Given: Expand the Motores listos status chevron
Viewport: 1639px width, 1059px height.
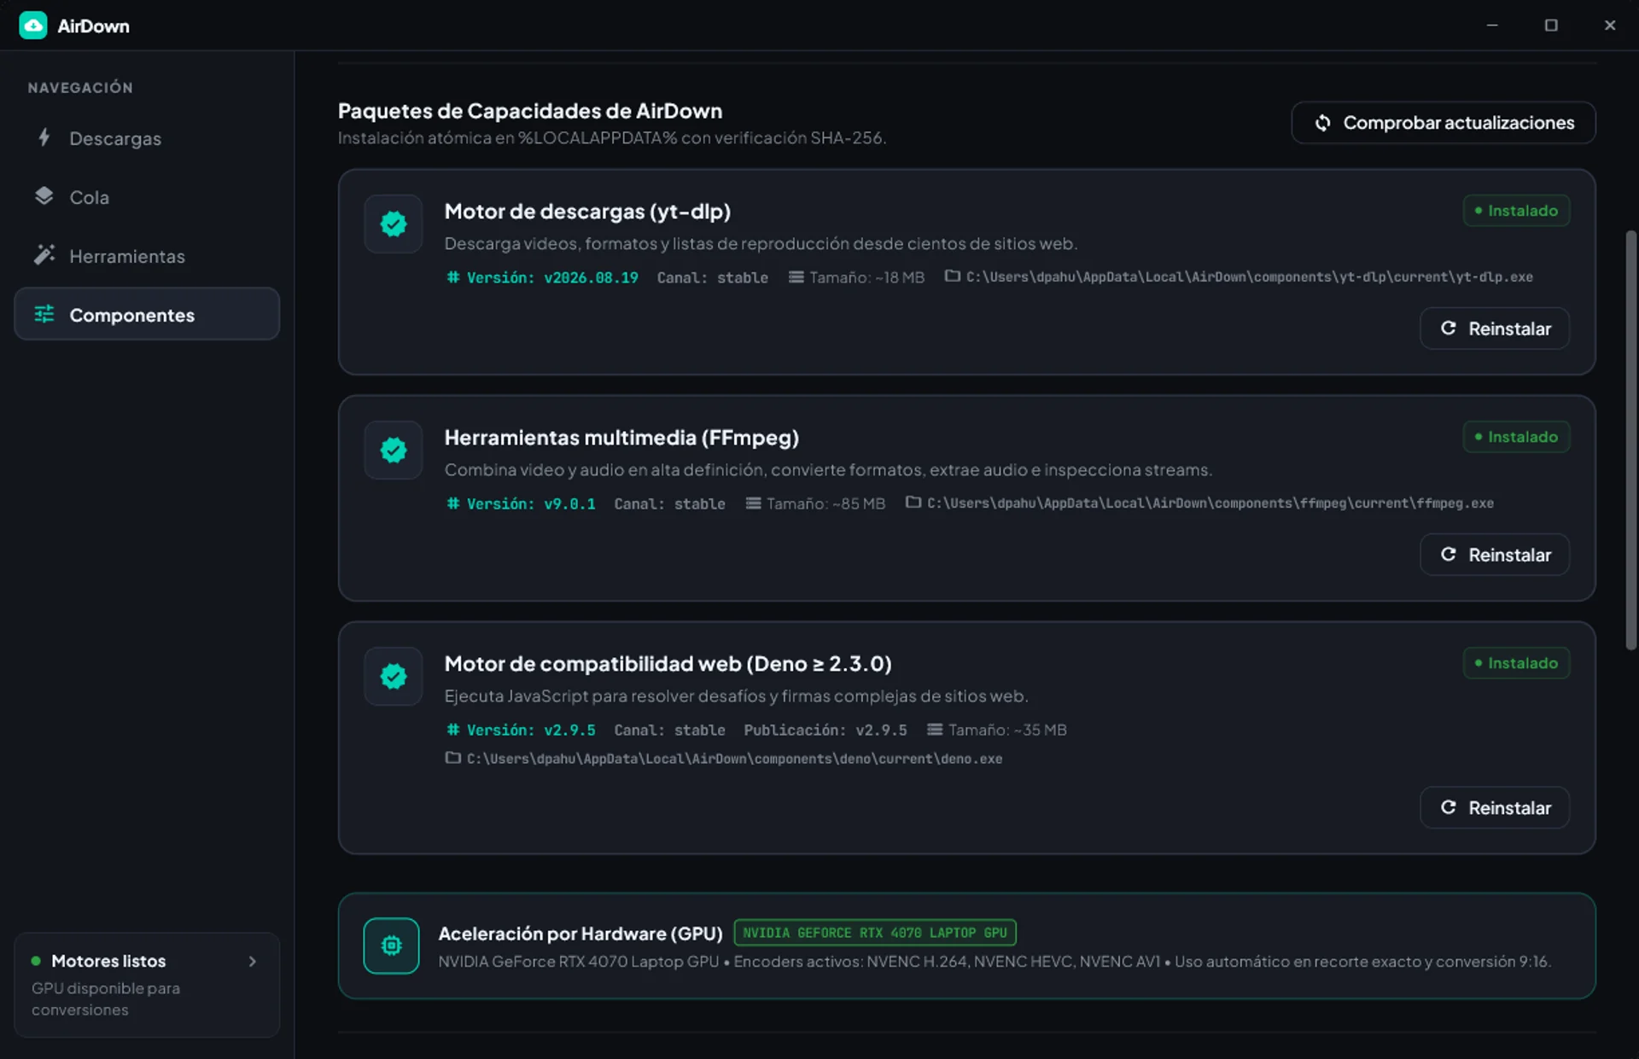Looking at the screenshot, I should point(253,961).
